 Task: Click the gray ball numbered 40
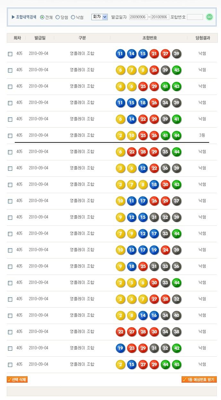point(177,315)
